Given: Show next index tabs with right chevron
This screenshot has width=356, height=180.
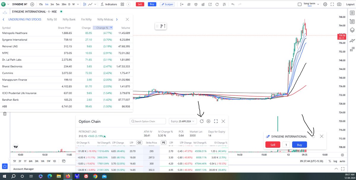Looking at the screenshot, I should point(117,19).
